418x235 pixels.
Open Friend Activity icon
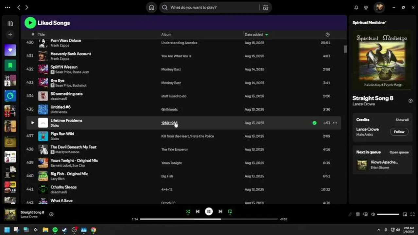pos(366,8)
